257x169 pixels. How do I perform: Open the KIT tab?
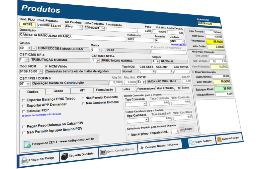point(82,90)
